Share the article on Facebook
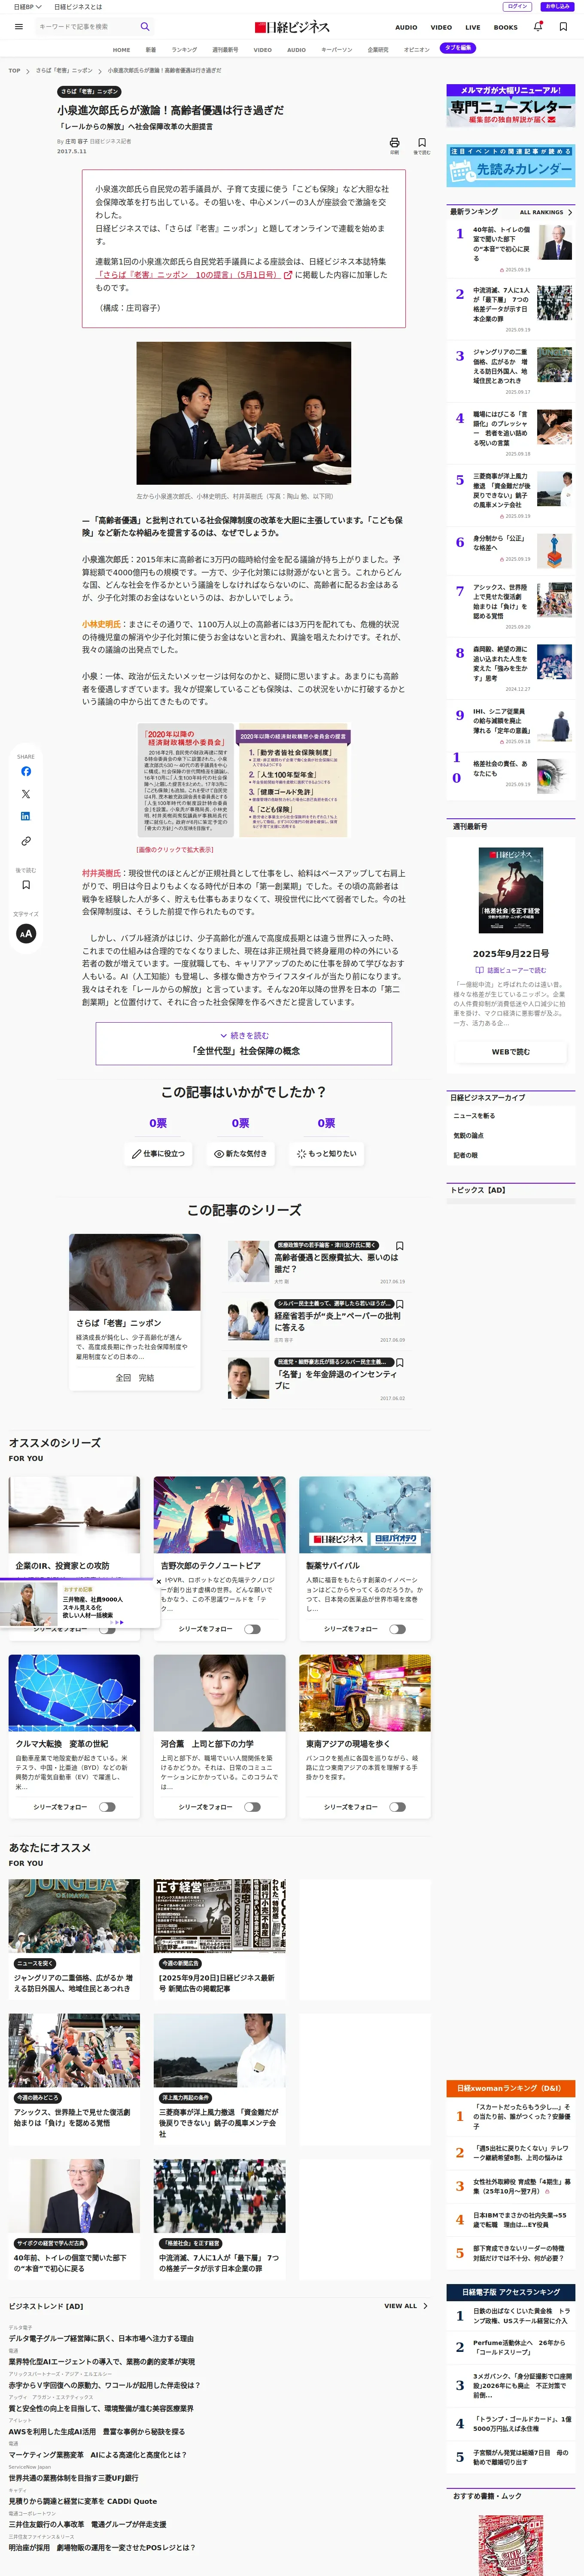This screenshot has height=2576, width=584. point(26,771)
